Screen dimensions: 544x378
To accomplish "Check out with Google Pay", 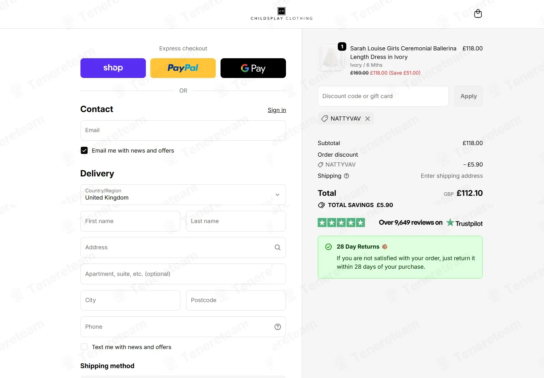I will (253, 68).
